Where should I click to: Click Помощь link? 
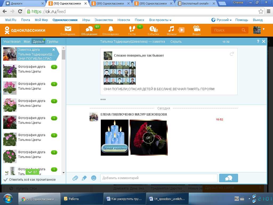242,20
